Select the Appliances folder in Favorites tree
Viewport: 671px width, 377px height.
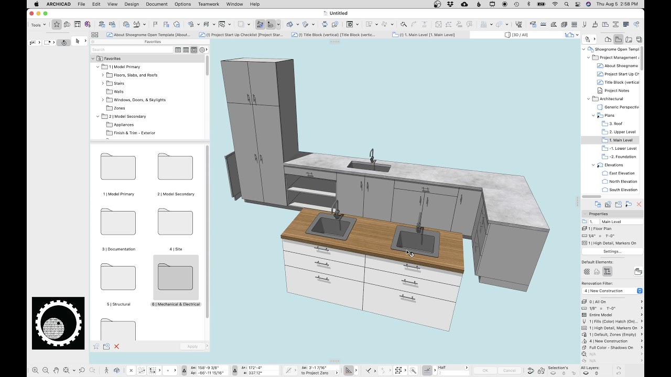[x=124, y=125]
